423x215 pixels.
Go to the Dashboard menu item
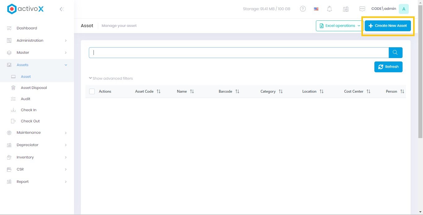coord(27,28)
